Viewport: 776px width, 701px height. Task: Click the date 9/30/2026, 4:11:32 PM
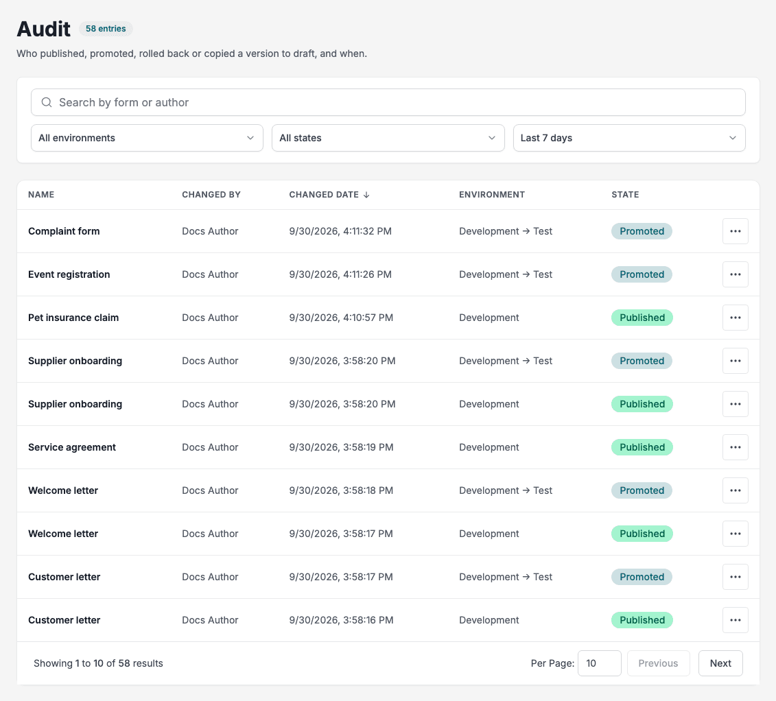(340, 231)
